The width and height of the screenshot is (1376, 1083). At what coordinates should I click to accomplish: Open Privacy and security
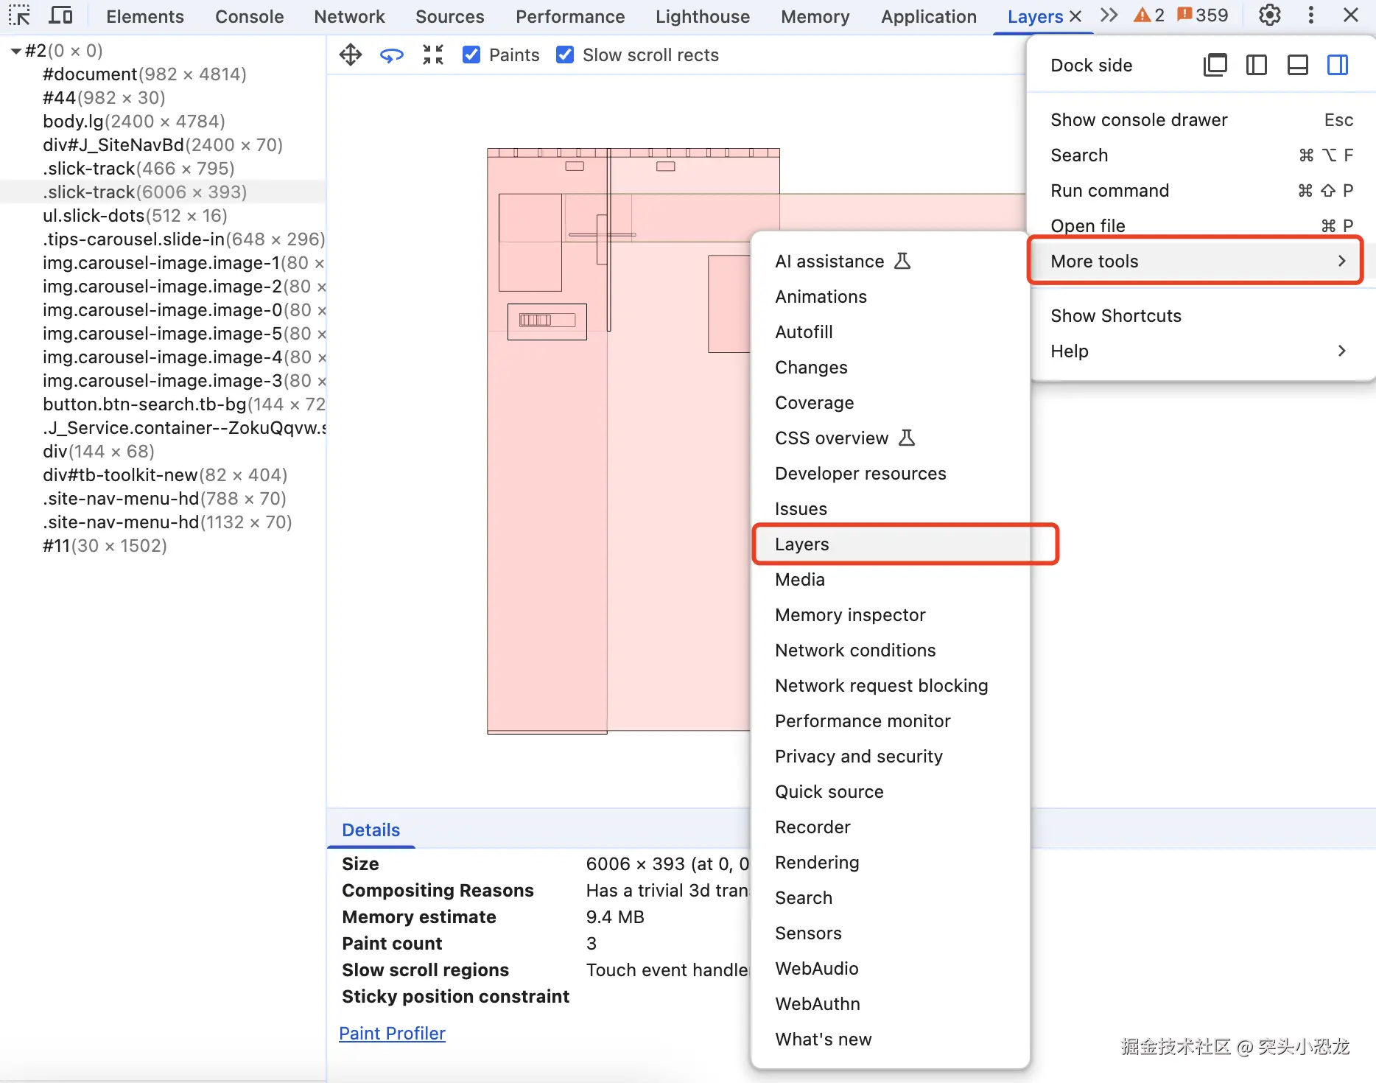(x=890, y=757)
